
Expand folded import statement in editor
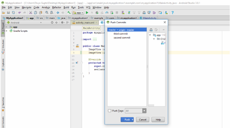tap(82, 39)
